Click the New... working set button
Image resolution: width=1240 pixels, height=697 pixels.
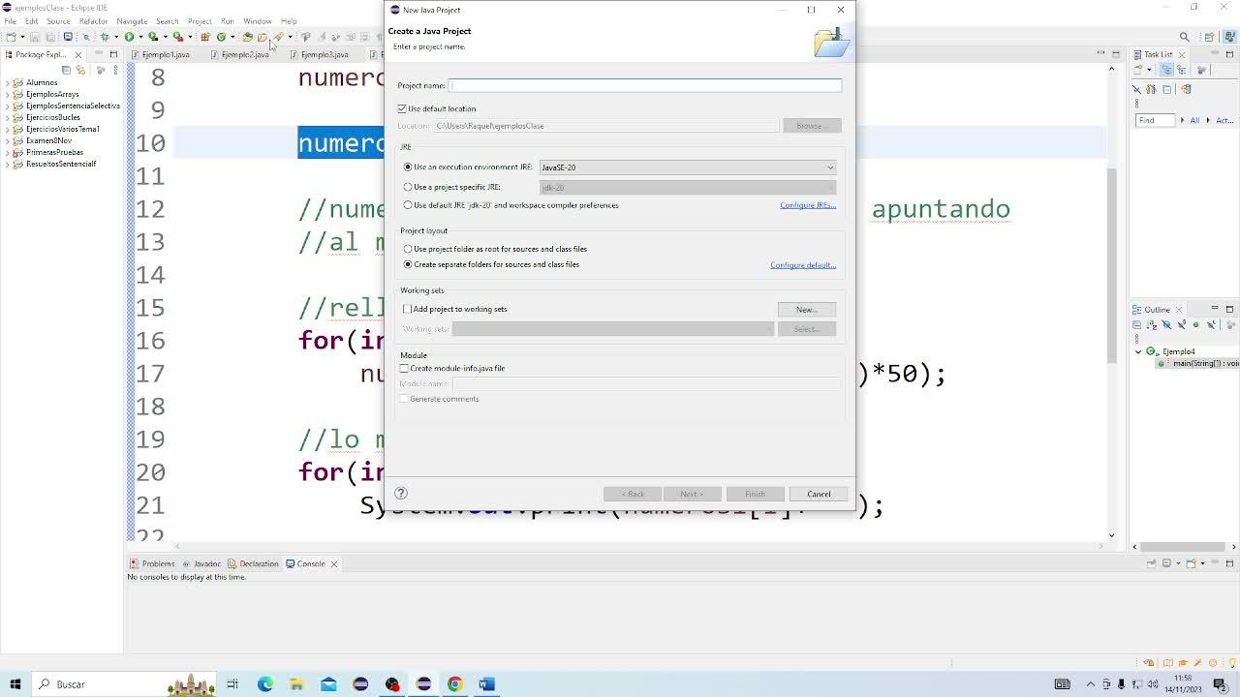806,310
